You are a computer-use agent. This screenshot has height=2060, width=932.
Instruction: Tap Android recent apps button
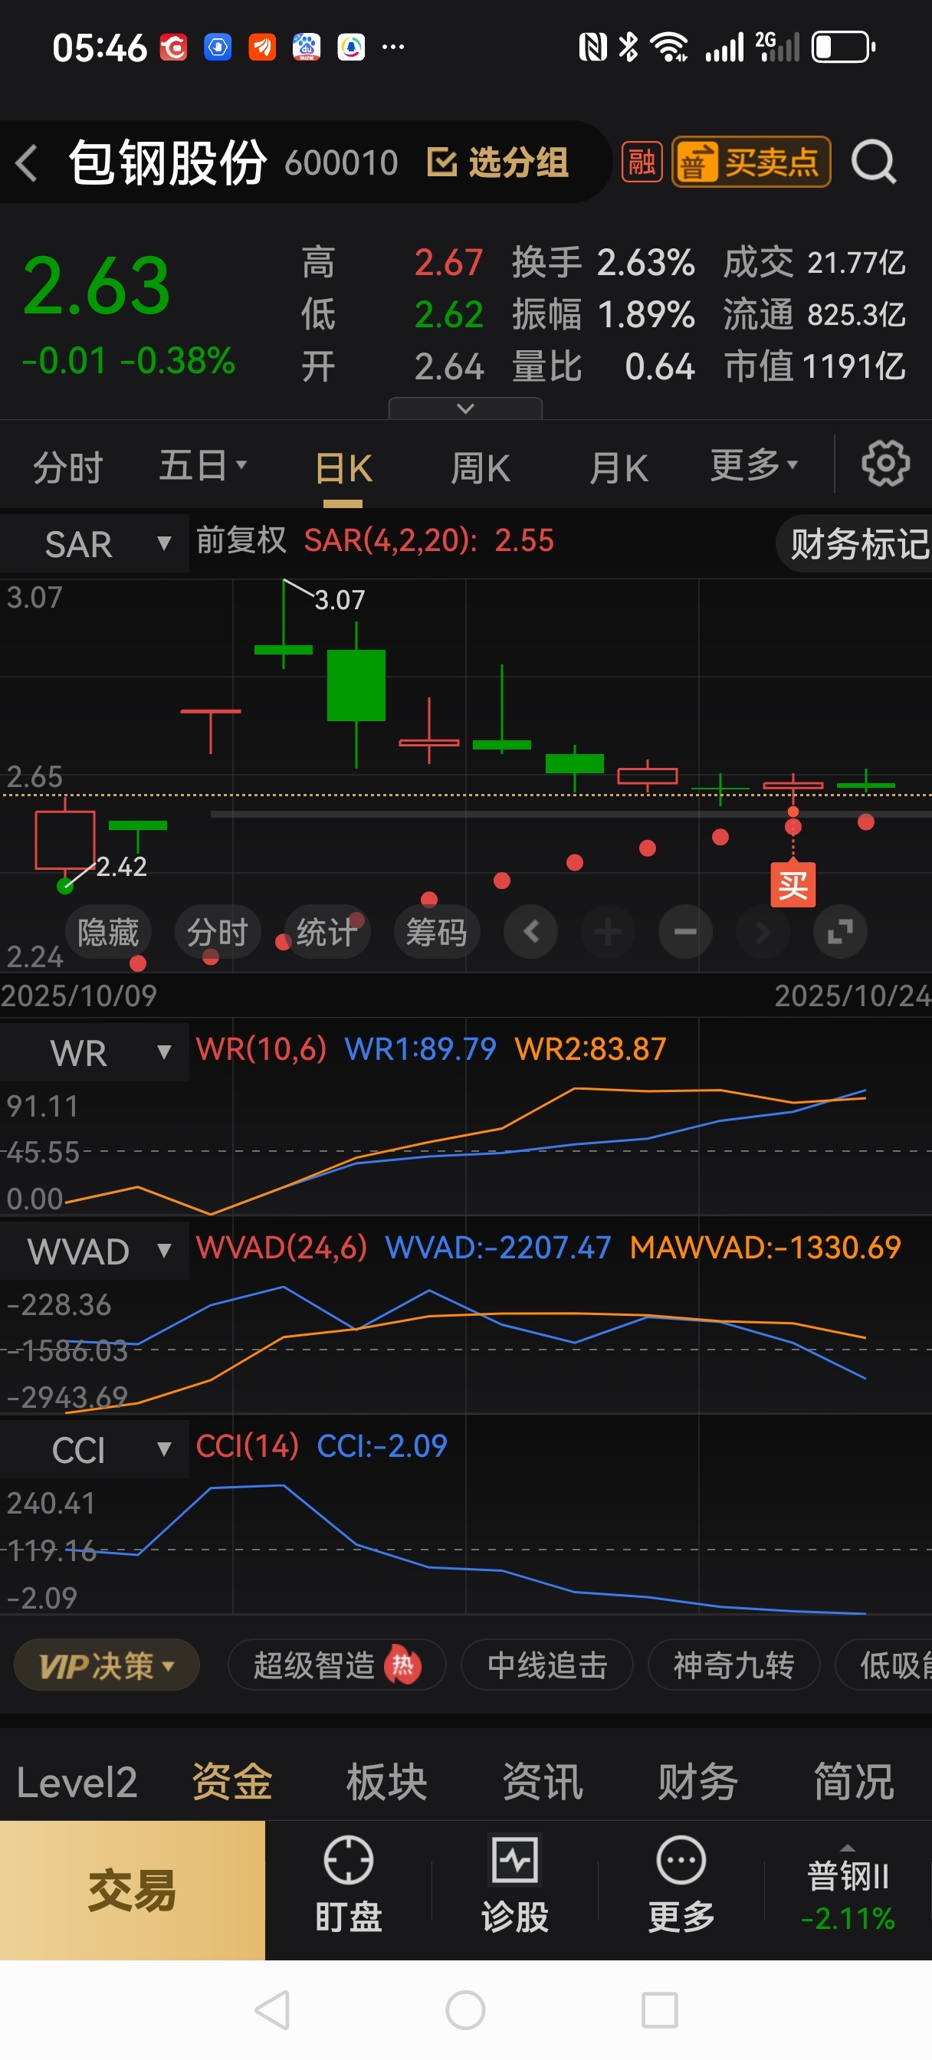pyautogui.click(x=659, y=2009)
